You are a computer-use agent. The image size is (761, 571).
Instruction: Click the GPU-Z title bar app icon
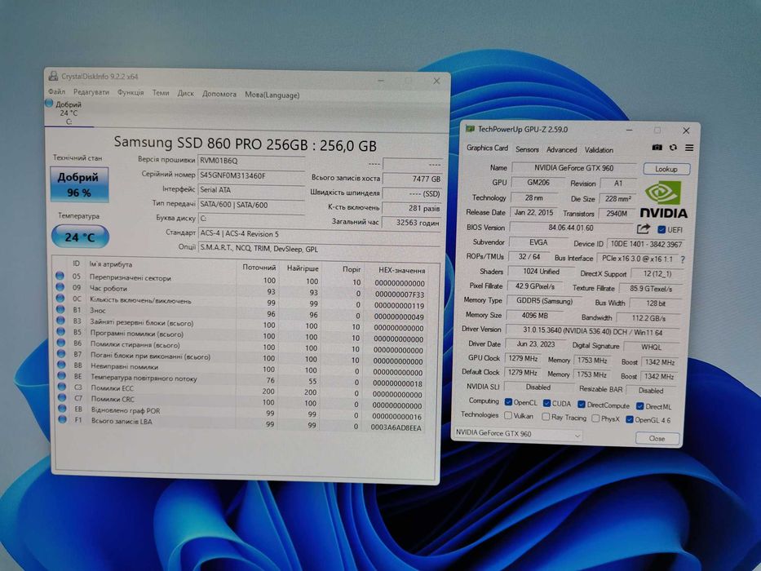click(x=470, y=129)
